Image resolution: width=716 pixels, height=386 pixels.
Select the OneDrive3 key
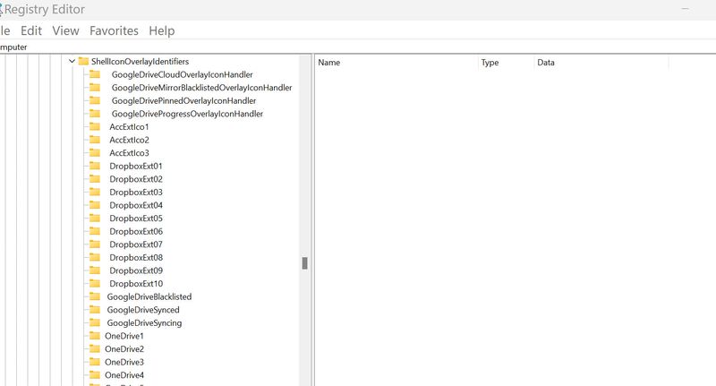tap(124, 362)
